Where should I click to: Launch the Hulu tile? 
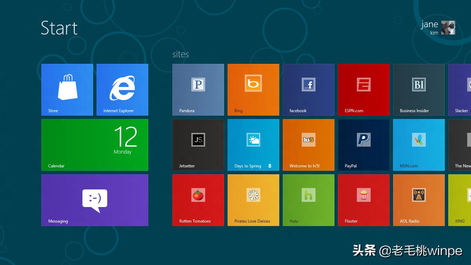pyautogui.click(x=308, y=200)
